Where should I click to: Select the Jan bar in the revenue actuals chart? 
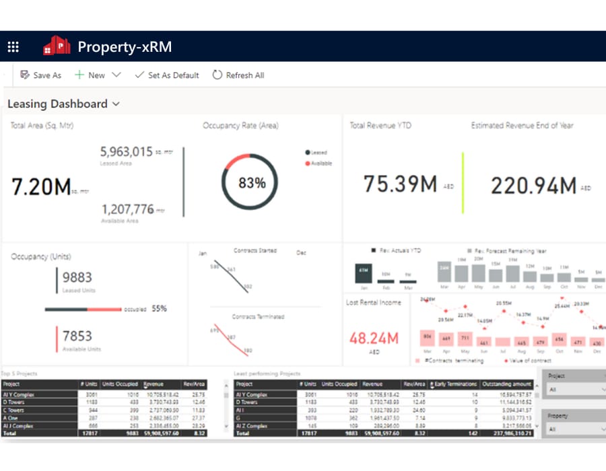tap(362, 273)
